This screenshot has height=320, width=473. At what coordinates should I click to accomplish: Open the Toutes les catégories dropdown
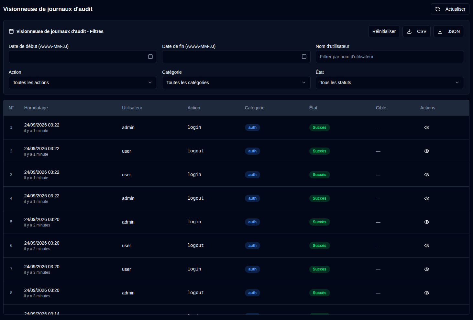click(x=236, y=83)
